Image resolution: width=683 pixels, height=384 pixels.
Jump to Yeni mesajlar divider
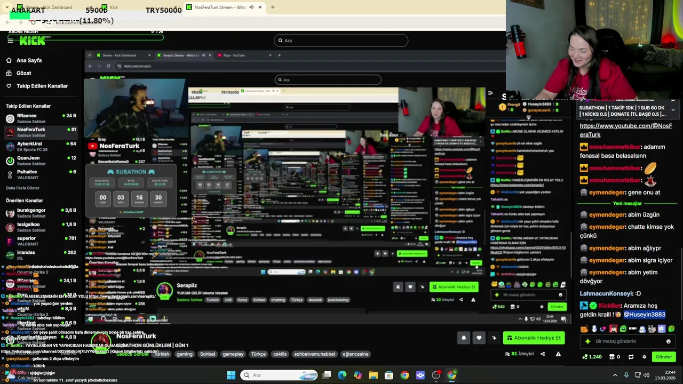coord(627,203)
